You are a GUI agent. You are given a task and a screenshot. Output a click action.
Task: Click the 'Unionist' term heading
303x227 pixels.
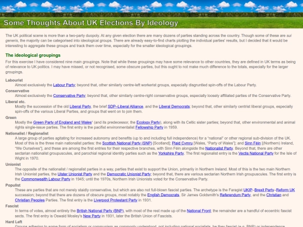(13, 164)
